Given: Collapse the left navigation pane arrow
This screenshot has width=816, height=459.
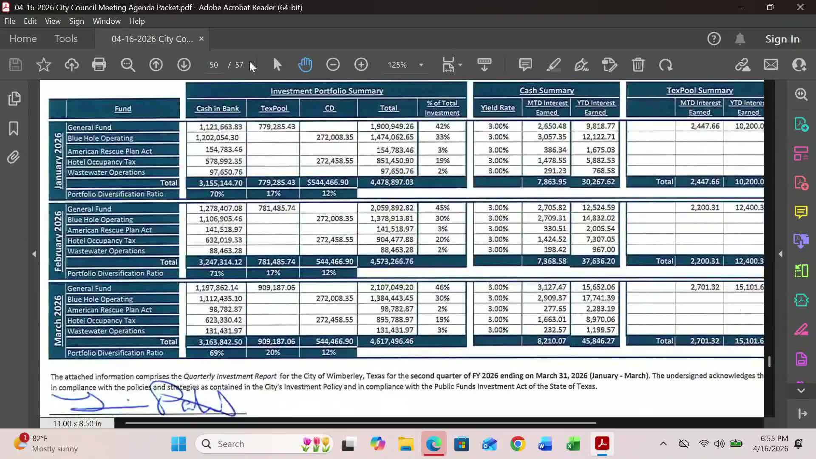Looking at the screenshot, I should point(34,254).
